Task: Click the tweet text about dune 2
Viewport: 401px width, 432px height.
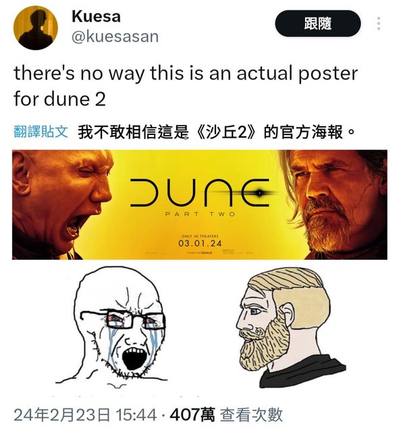Action: 186,86
